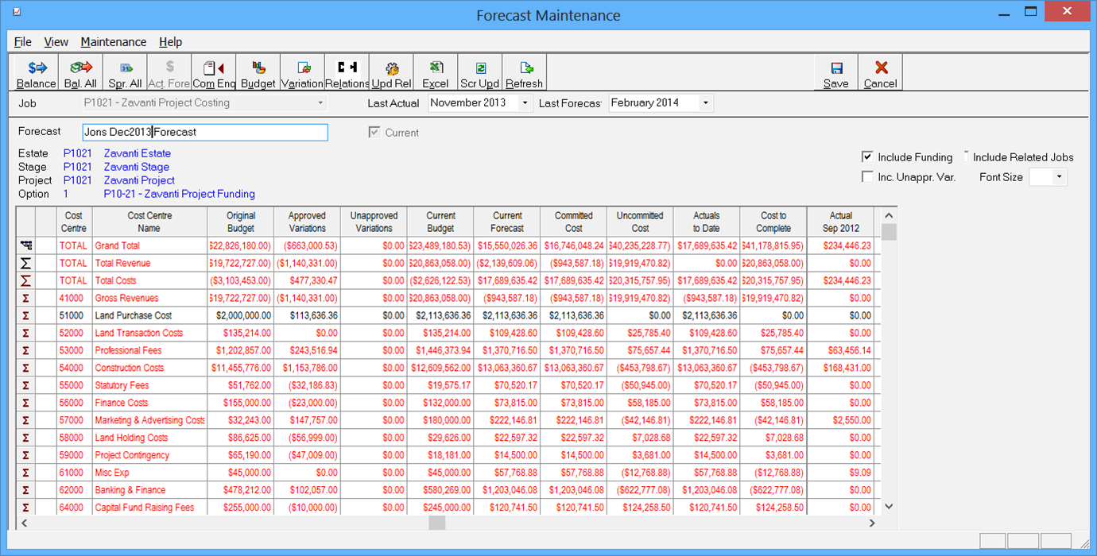
Task: Enable the Inc. Unappr. Var. checkbox
Action: 868,176
